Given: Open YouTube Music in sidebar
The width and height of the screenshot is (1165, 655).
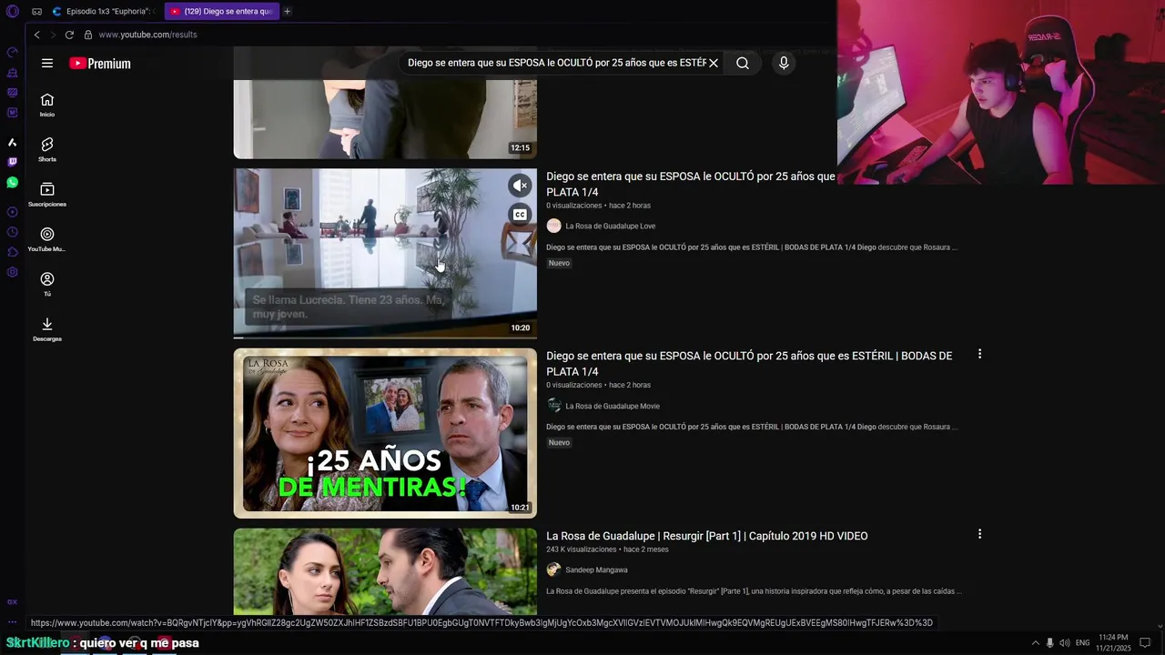Looking at the screenshot, I should [47, 240].
